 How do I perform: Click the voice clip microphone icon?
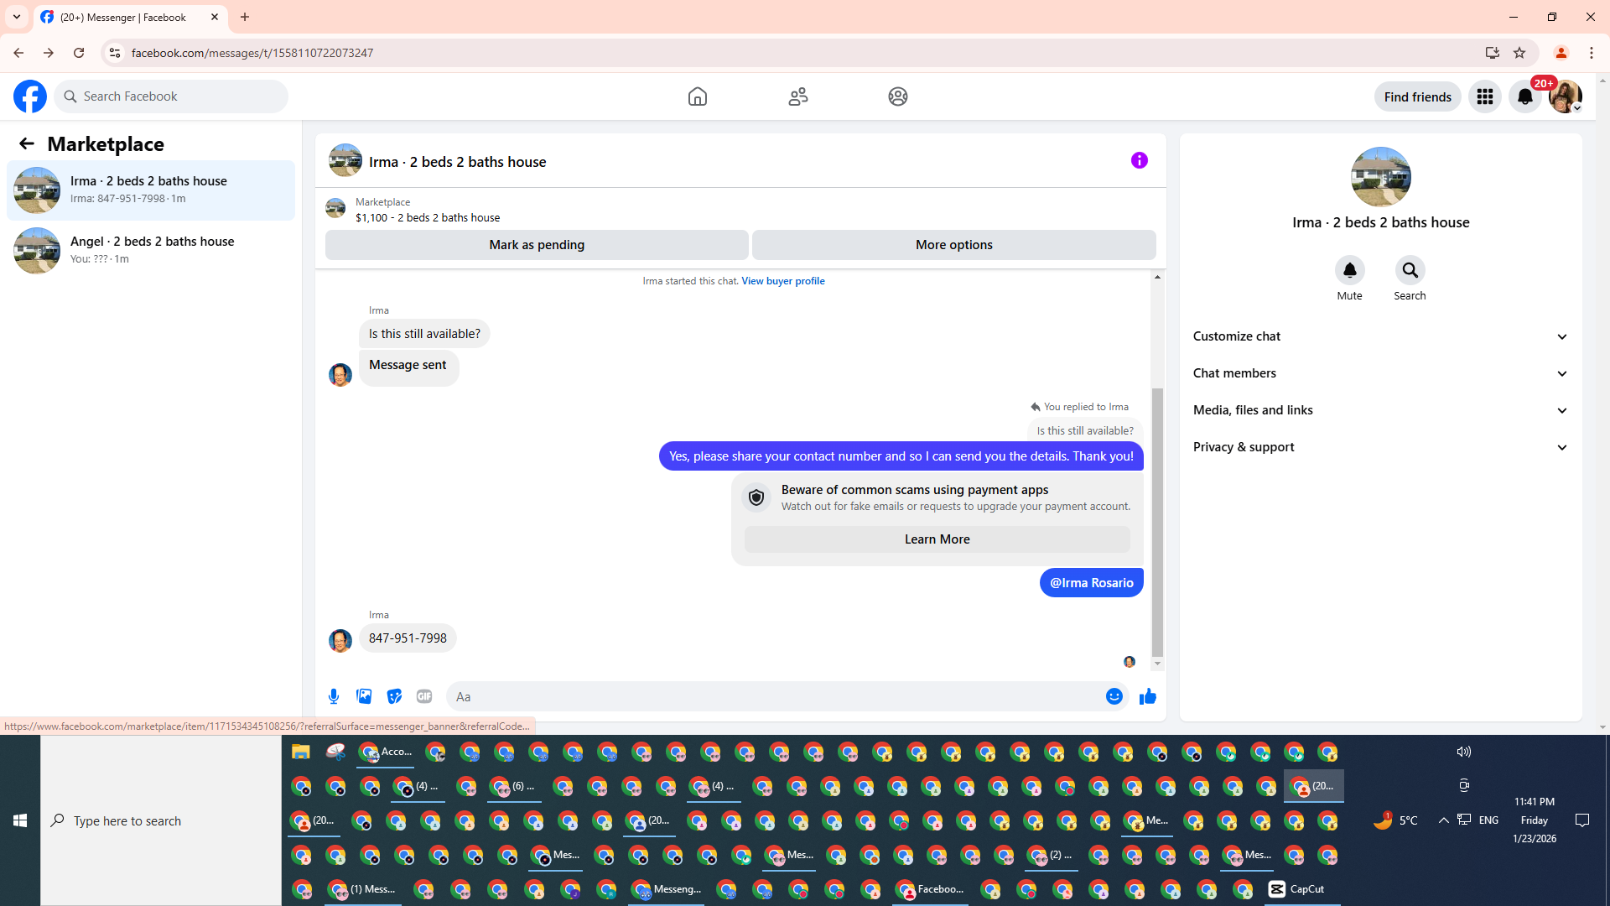coord(334,696)
